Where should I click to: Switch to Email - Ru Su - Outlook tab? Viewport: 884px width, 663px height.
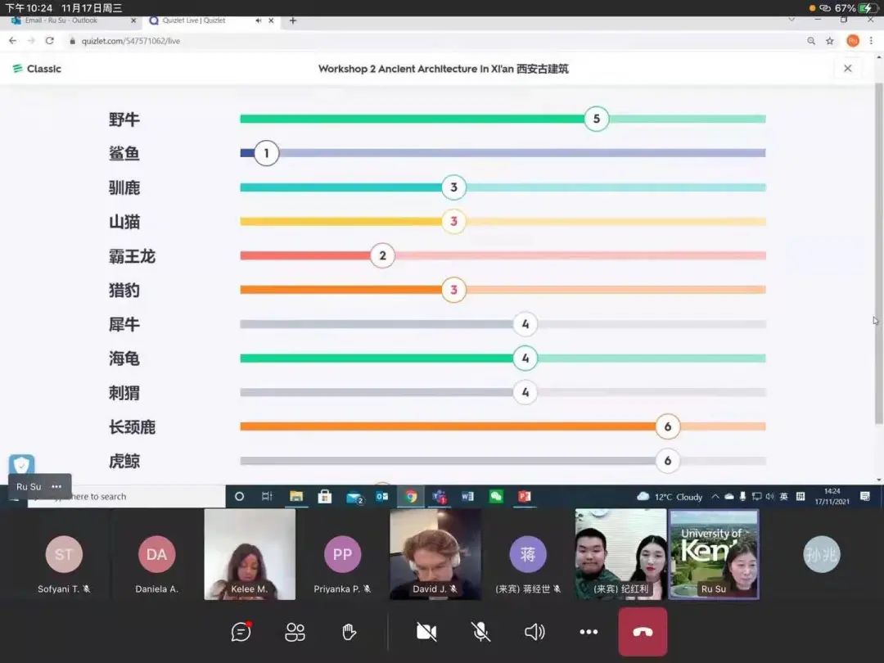pyautogui.click(x=61, y=20)
